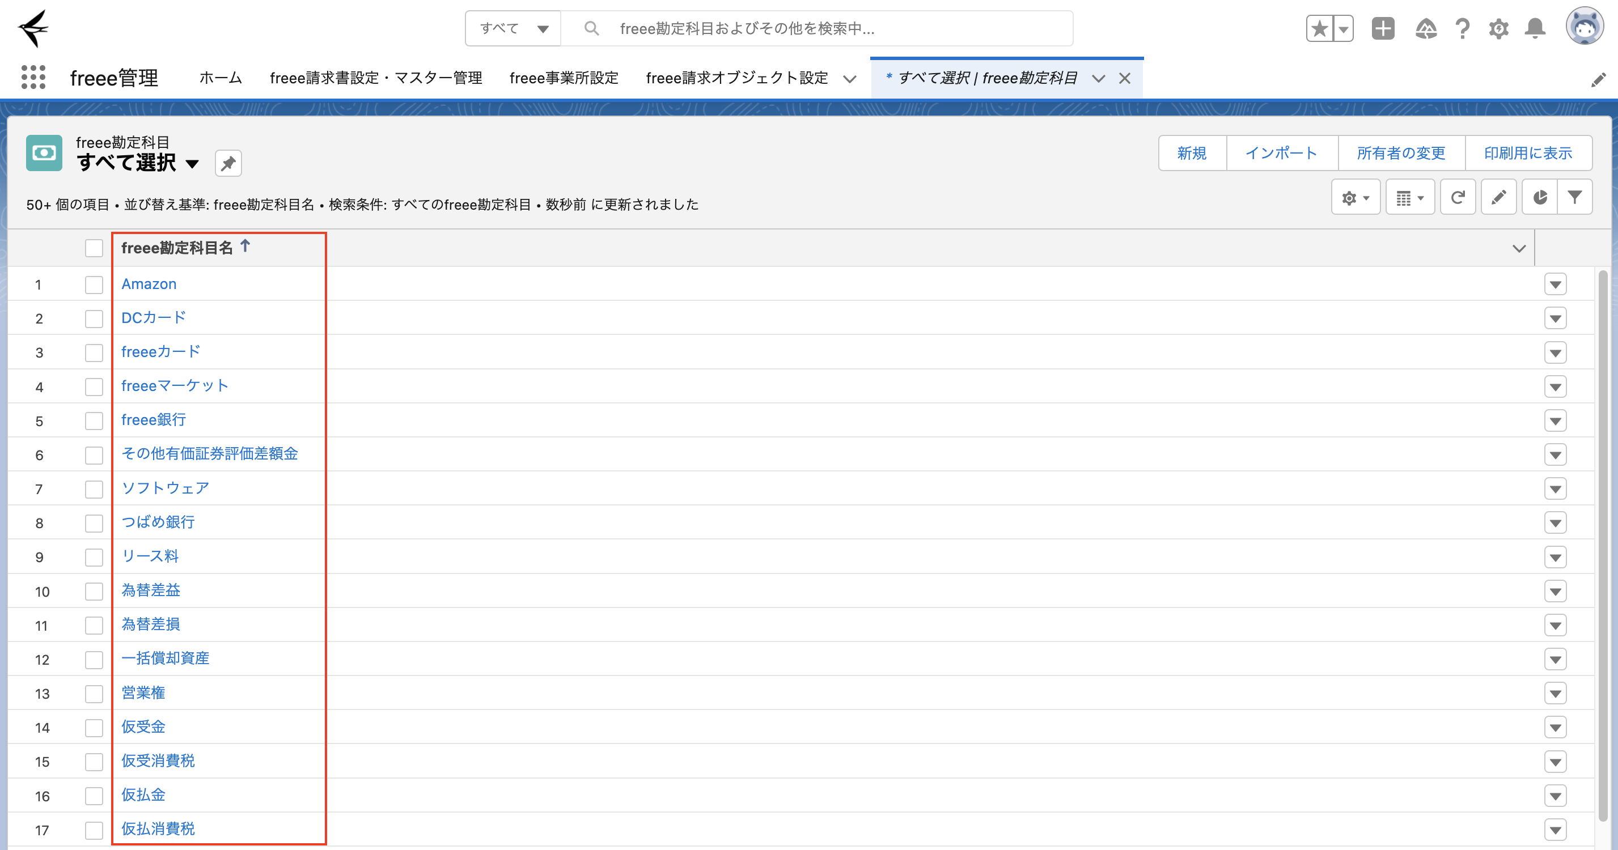Image resolution: width=1618 pixels, height=850 pixels.
Task: Show row actions for 仮受消費税
Action: [x=1555, y=762]
